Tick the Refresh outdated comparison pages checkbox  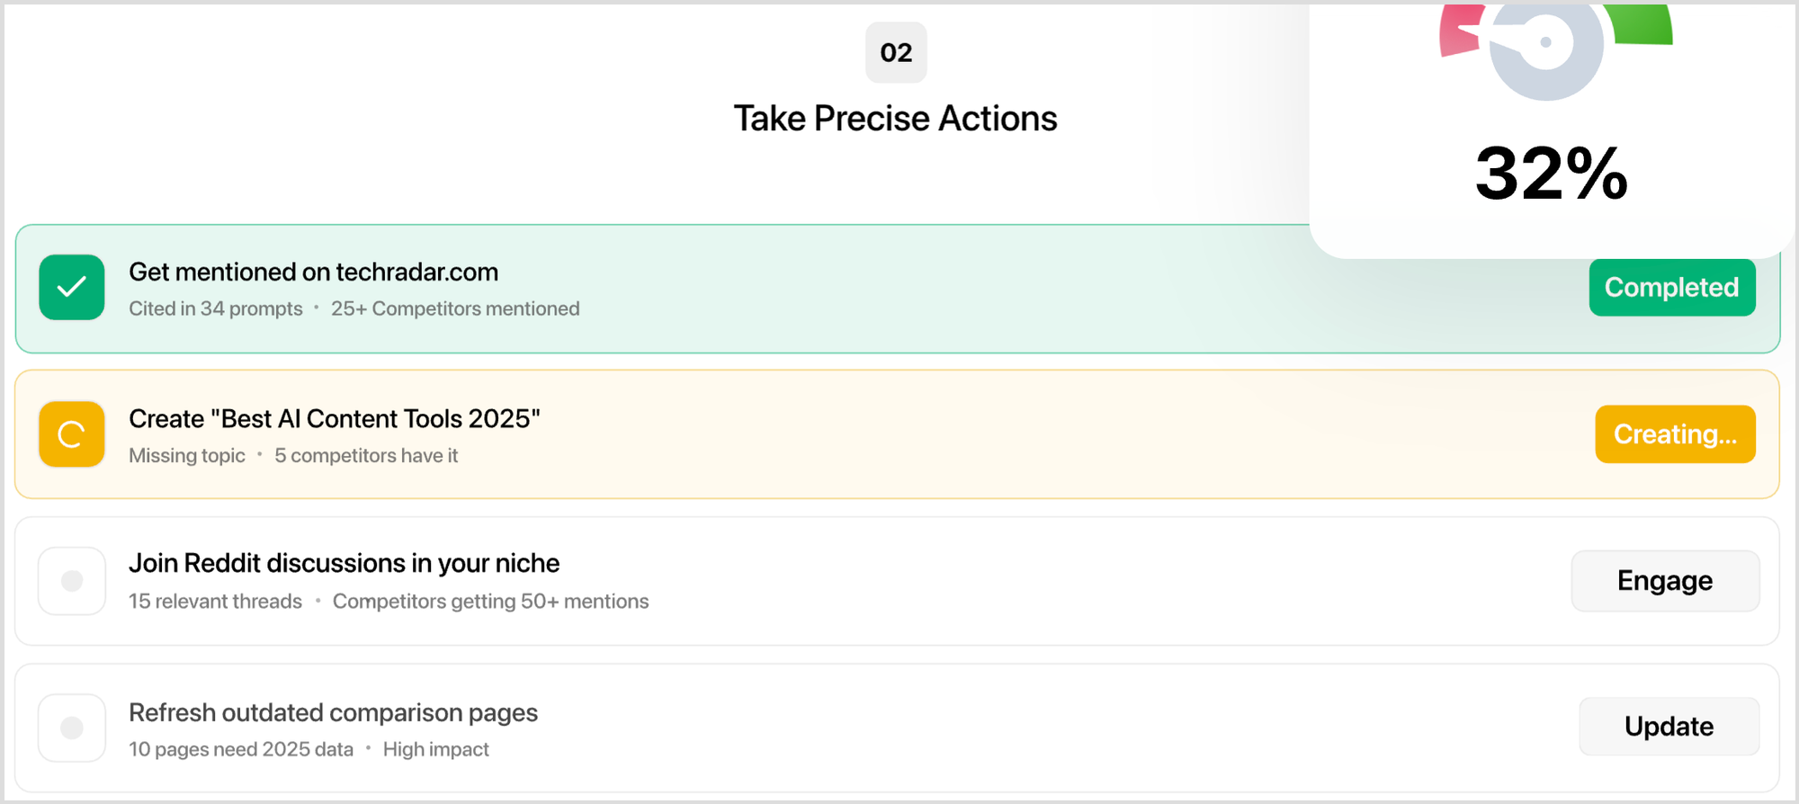point(72,728)
